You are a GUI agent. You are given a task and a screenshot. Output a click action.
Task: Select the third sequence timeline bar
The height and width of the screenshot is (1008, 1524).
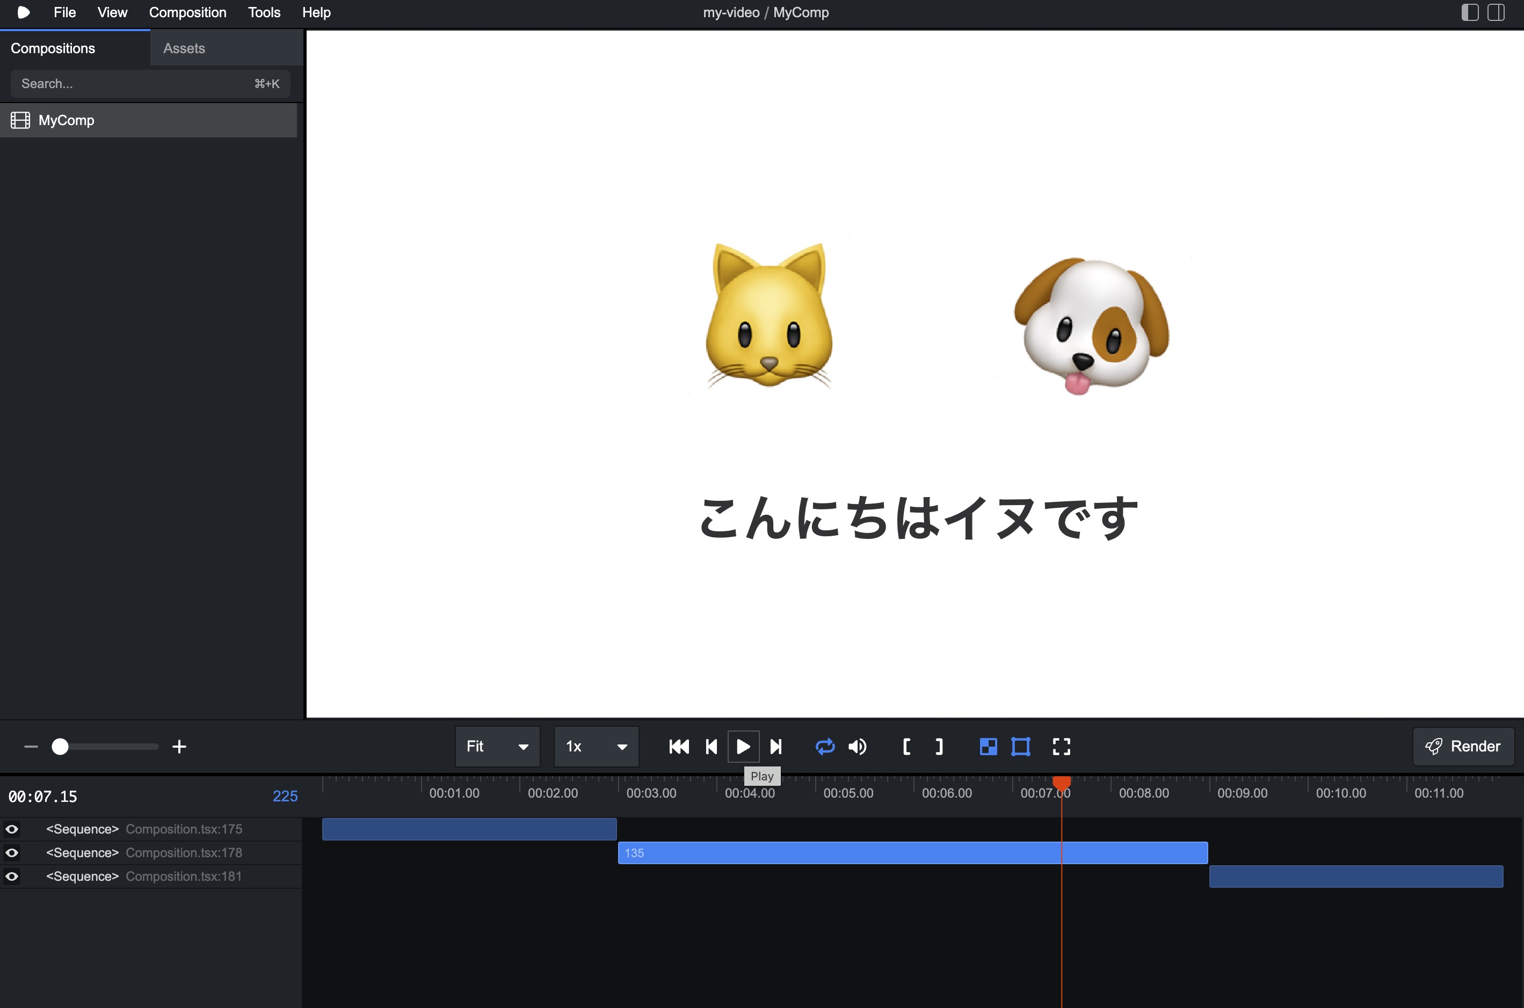click(1356, 877)
